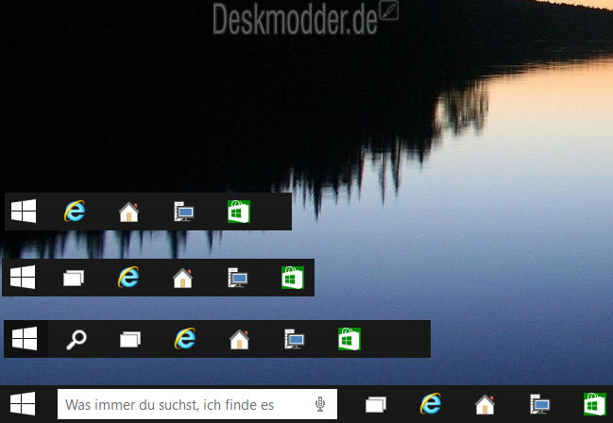
Task: Open Store on taskbar with Task View only
Action: (x=293, y=278)
